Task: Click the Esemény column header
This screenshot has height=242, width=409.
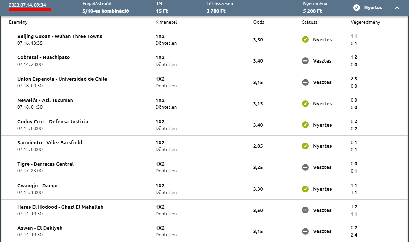Action: (x=18, y=22)
